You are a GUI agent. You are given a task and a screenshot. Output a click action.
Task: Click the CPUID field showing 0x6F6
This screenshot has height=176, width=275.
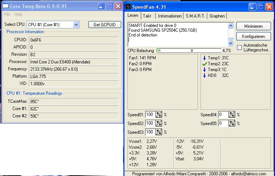[x=74, y=40]
